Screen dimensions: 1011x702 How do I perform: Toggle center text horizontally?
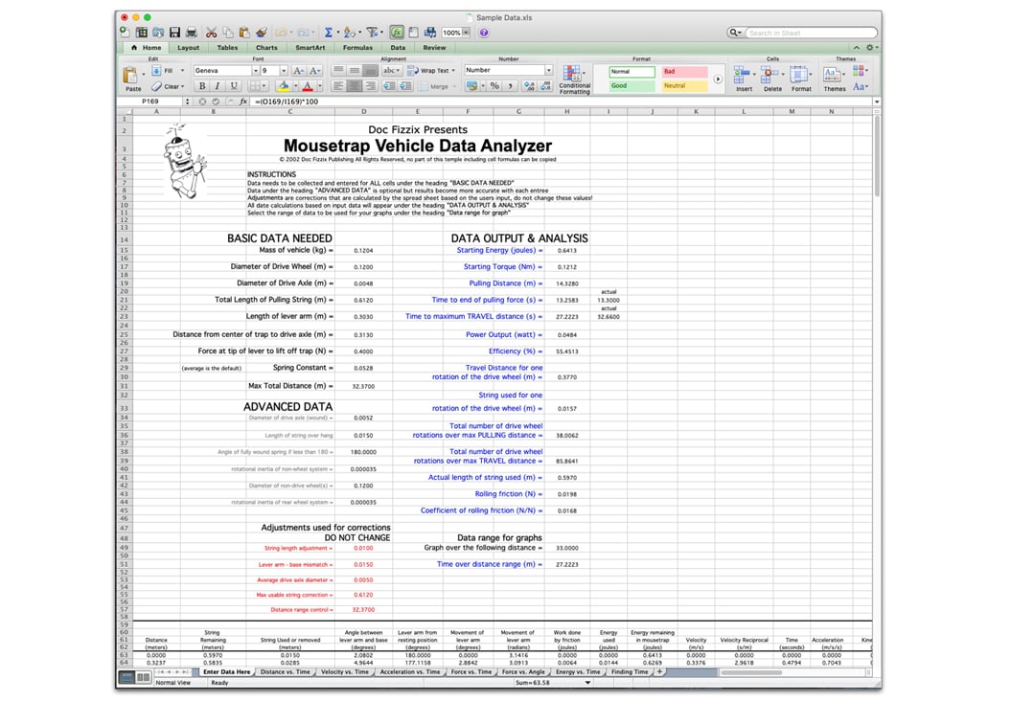[x=354, y=86]
